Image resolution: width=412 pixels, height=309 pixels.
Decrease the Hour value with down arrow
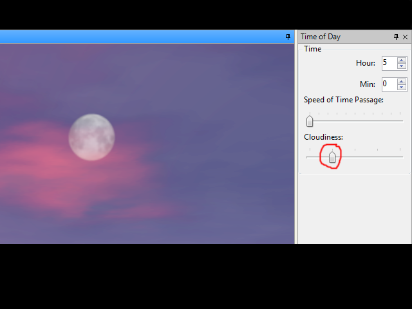click(401, 66)
